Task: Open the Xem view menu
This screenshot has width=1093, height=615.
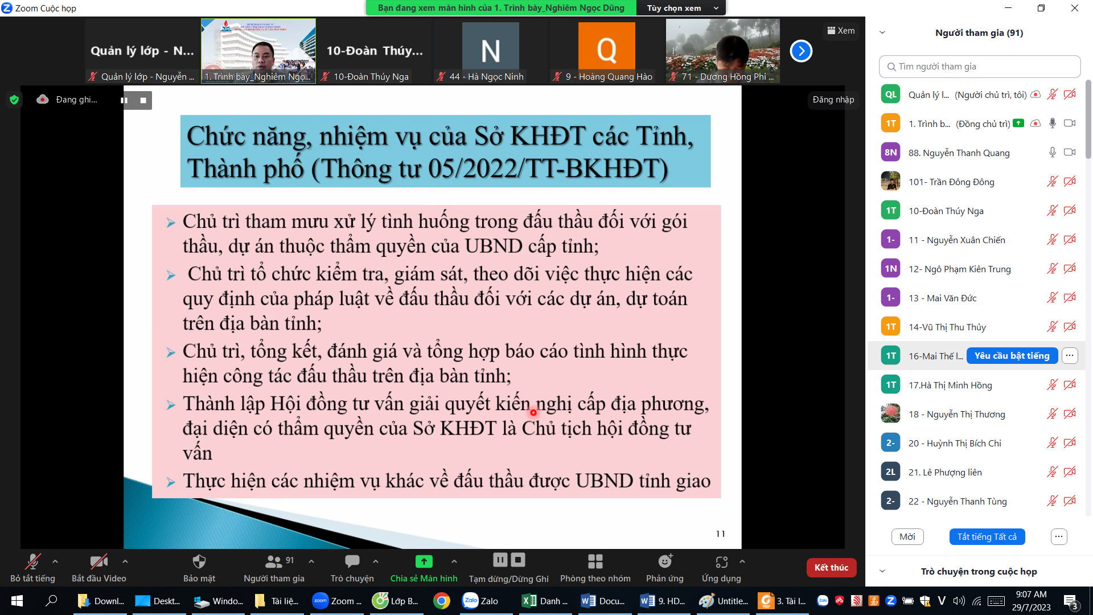Action: click(x=841, y=31)
